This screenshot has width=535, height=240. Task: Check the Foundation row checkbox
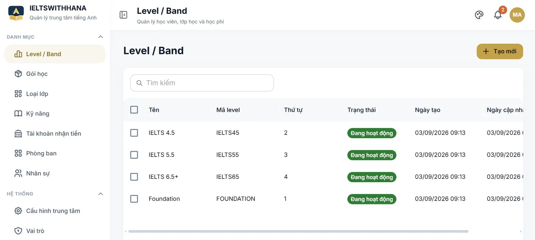[134, 199]
